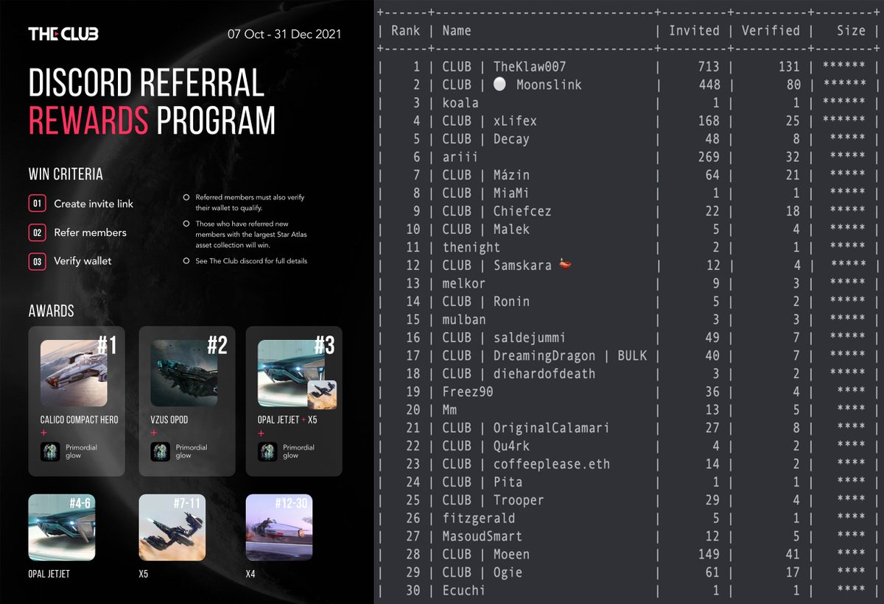Select the name 'CLUB | diehardofdeath'
Screen dimensions: 884x604
coord(519,374)
